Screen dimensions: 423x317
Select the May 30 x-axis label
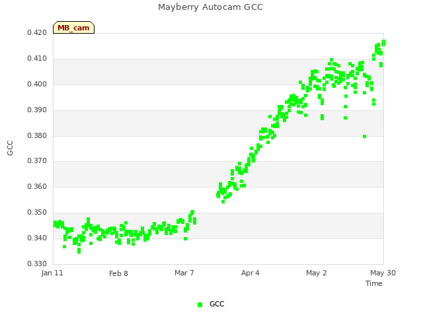pyautogui.click(x=383, y=273)
